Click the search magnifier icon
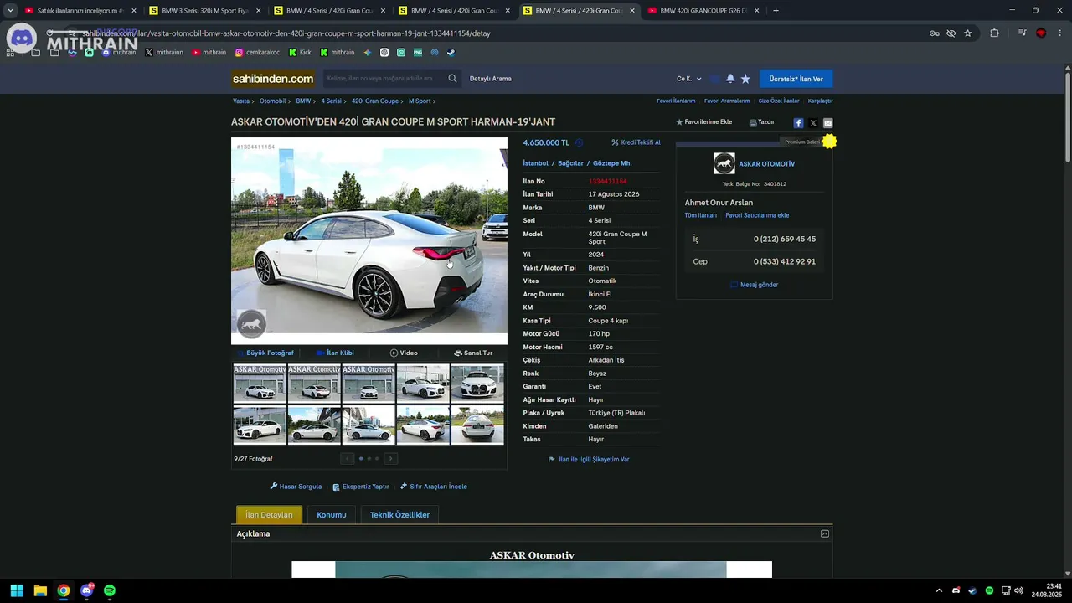The width and height of the screenshot is (1072, 603). tap(452, 79)
